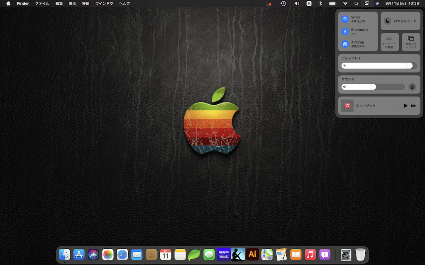Screen dimensions: 425x265
Task: Open Contacts in the Dock
Action: point(151,255)
